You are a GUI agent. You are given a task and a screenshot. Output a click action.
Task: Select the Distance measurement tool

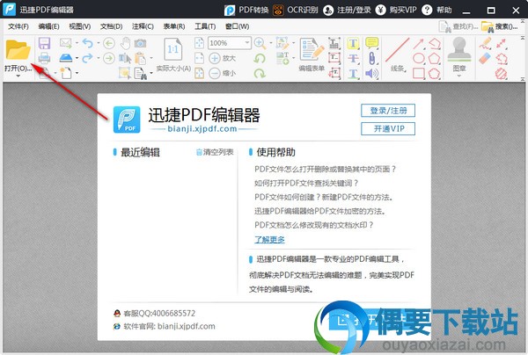point(502,43)
